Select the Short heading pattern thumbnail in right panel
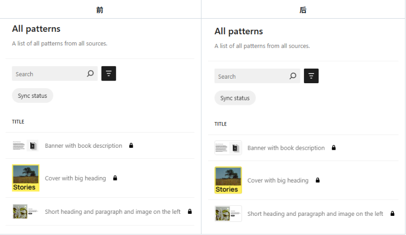 (x=228, y=213)
